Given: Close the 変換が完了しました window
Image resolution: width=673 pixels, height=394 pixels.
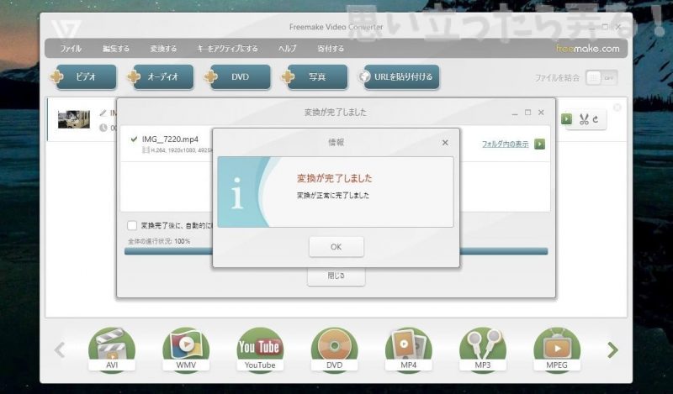Looking at the screenshot, I should tap(541, 113).
